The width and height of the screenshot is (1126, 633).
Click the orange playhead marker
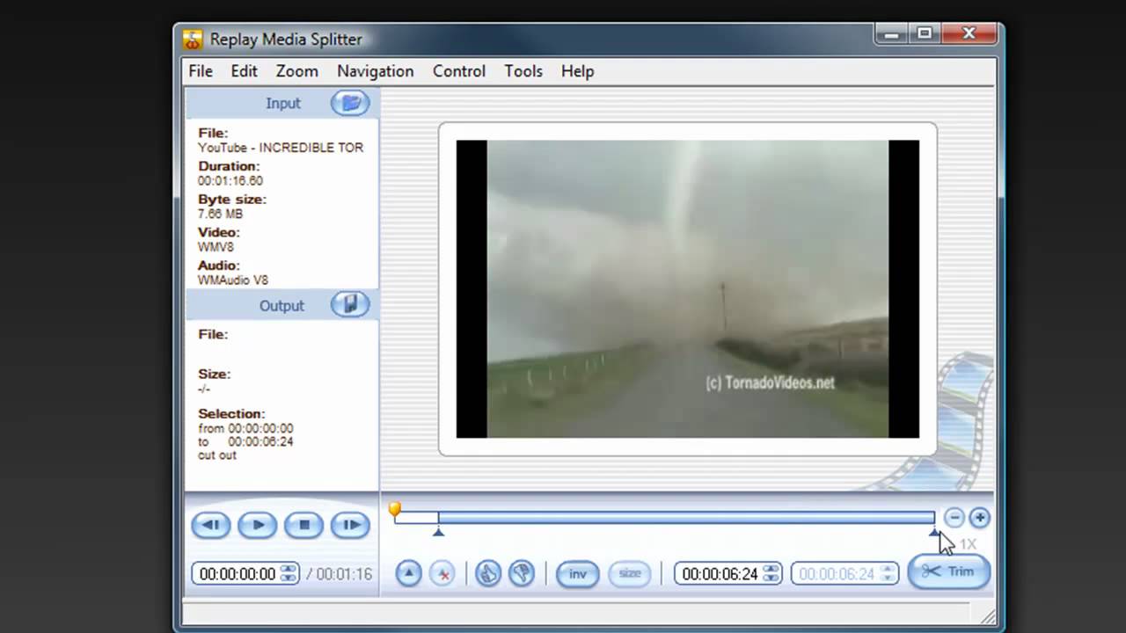click(x=395, y=509)
